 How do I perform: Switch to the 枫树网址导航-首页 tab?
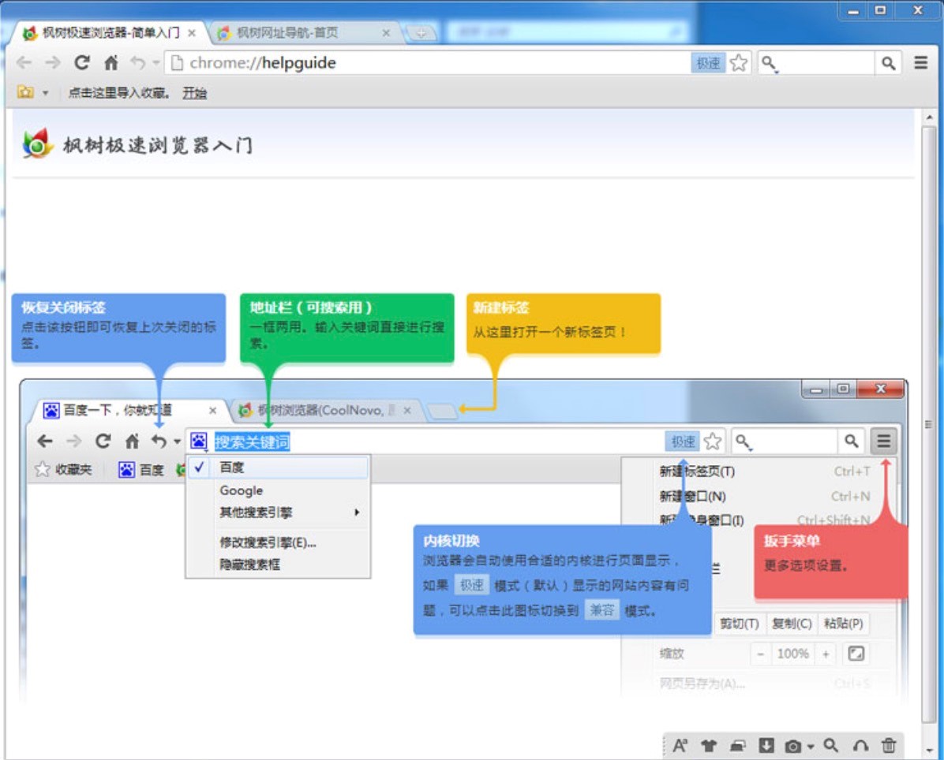pos(288,33)
